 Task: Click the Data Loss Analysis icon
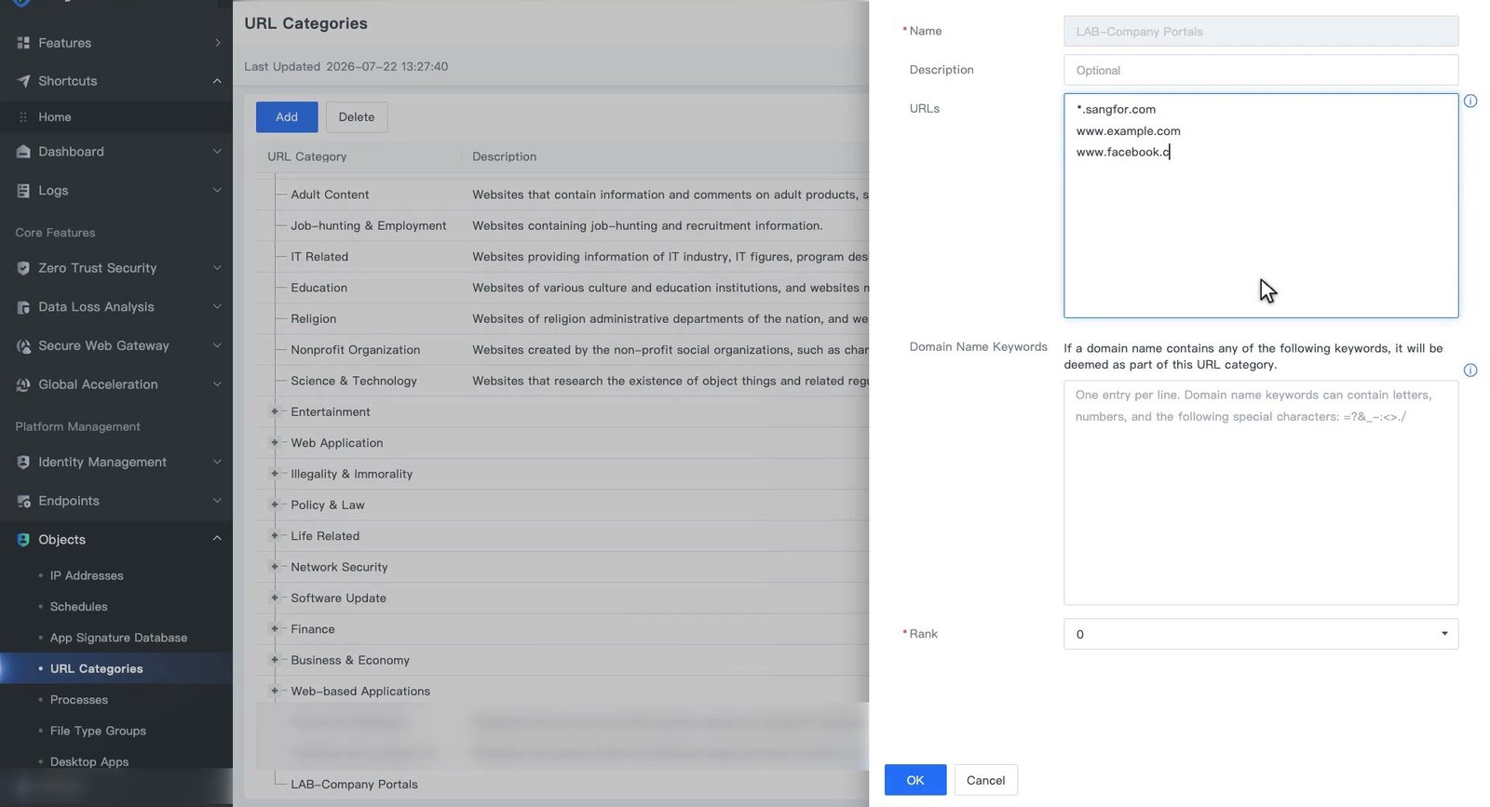click(x=23, y=307)
